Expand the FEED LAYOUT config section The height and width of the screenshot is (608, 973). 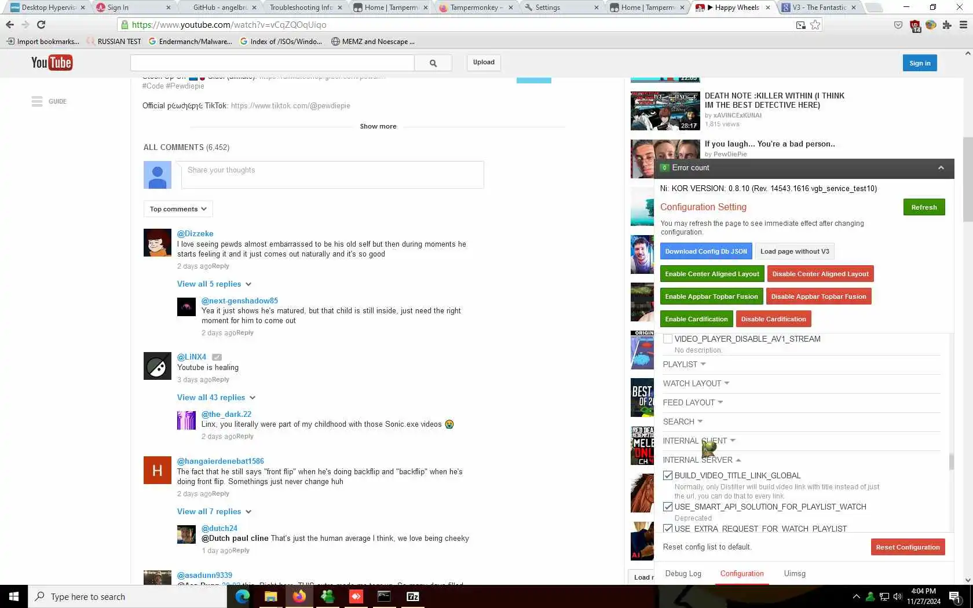693,402
